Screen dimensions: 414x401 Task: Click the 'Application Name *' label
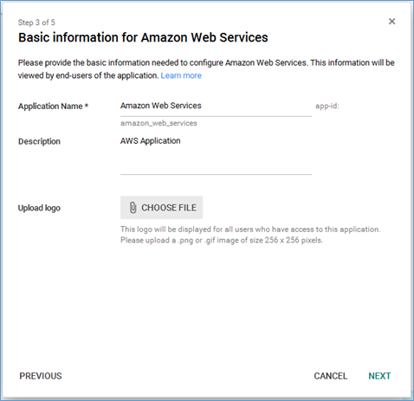point(53,107)
